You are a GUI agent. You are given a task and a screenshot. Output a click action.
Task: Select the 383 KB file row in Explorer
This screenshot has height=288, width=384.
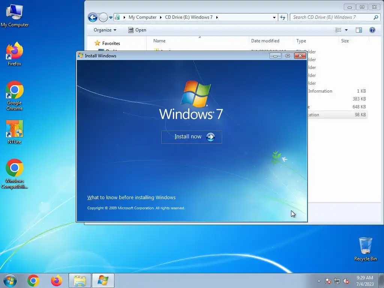tap(337, 99)
